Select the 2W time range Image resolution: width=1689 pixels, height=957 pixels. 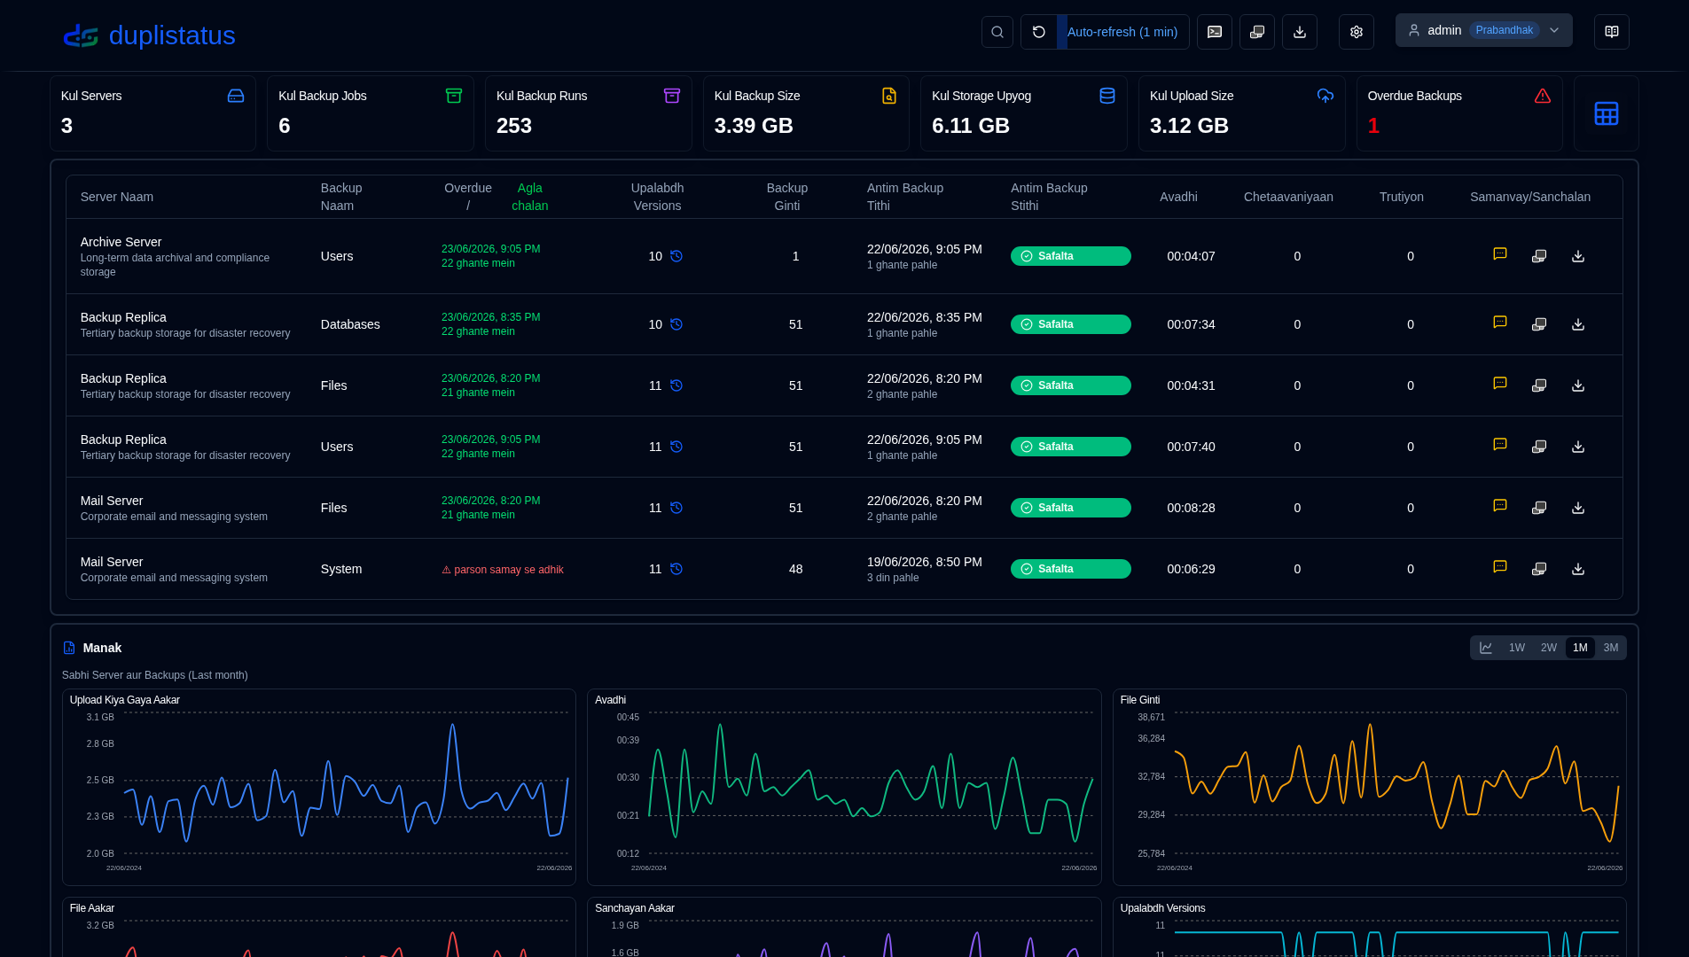pyautogui.click(x=1549, y=648)
